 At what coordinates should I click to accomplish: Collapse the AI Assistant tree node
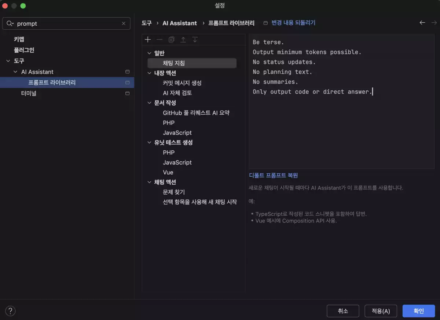(15, 72)
